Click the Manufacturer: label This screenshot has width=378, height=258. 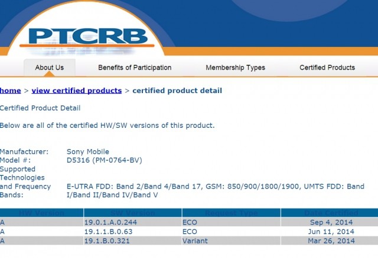pos(24,152)
